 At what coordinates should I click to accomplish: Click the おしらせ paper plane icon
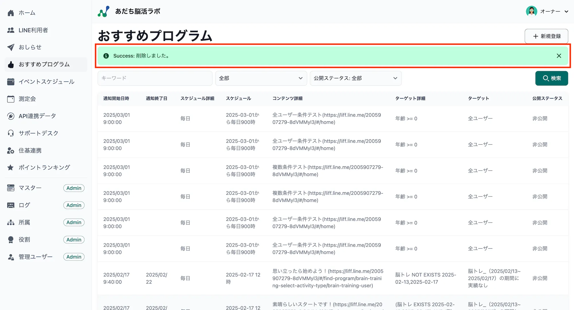[11, 47]
